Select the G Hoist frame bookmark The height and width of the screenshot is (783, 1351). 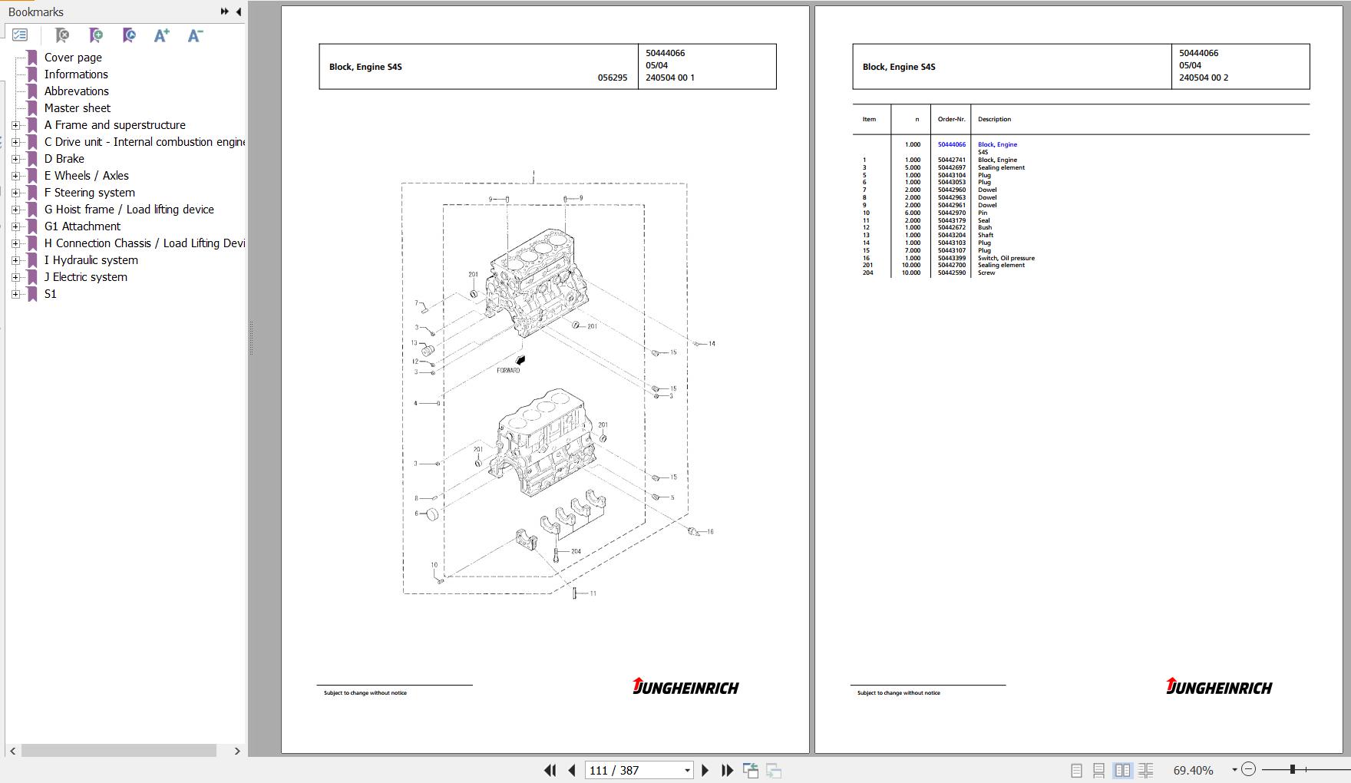[x=129, y=210]
